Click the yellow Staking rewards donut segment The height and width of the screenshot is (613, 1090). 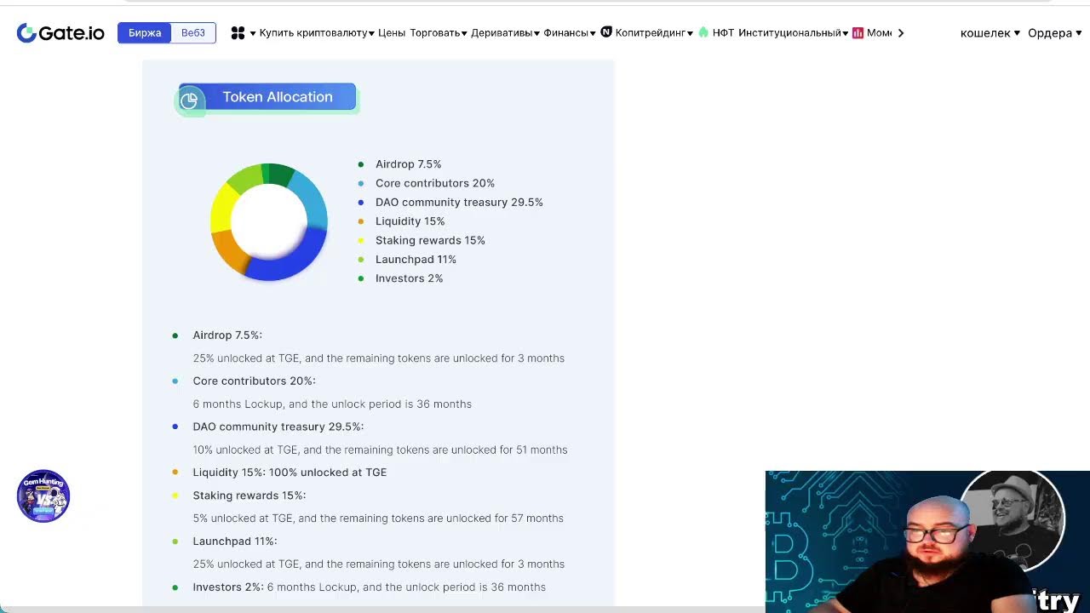click(222, 209)
